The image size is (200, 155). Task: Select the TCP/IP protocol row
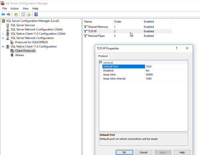pos(128,31)
